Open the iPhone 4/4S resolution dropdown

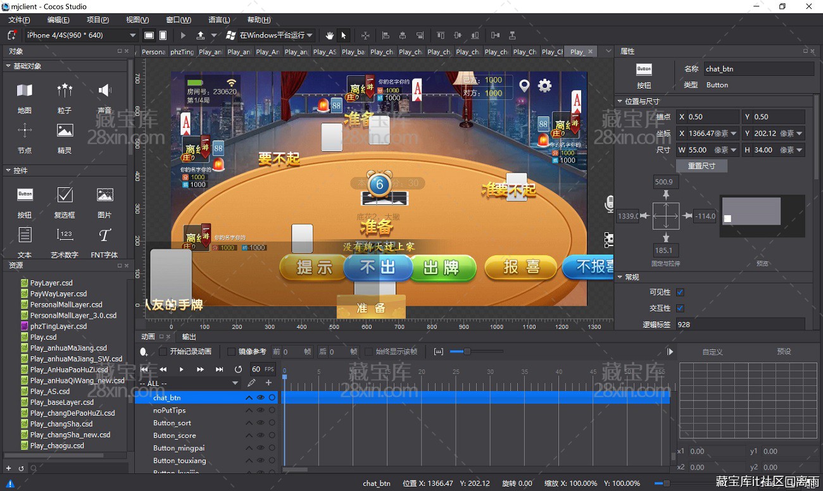coord(81,35)
